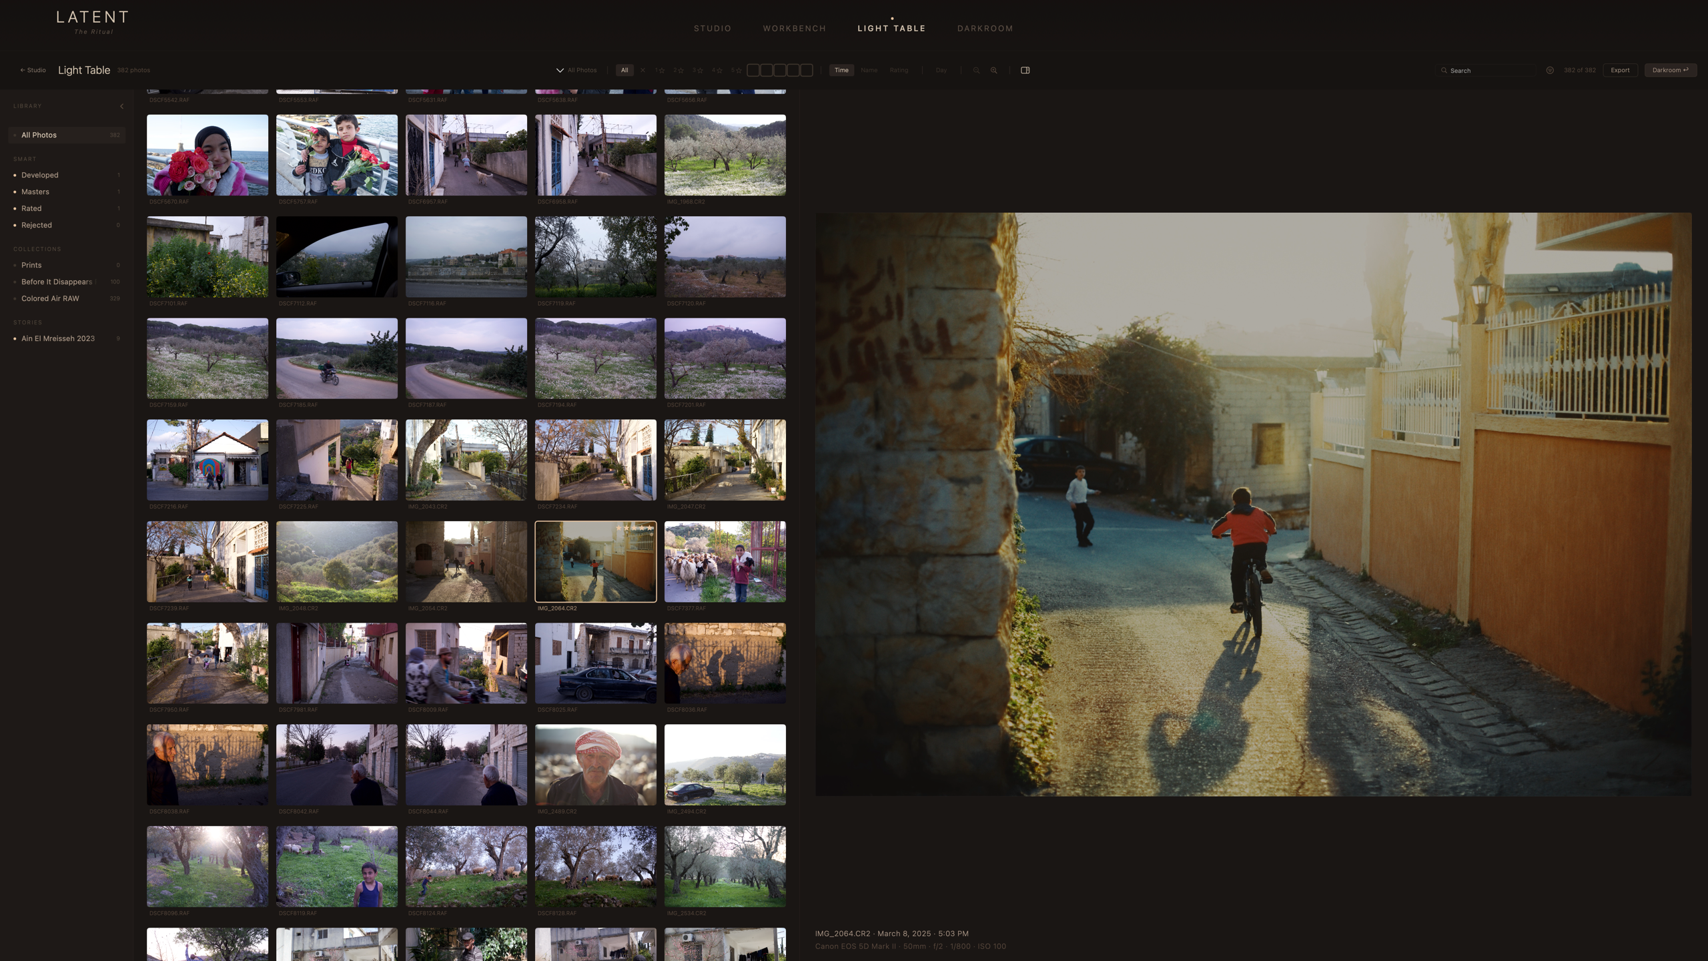Image resolution: width=1708 pixels, height=961 pixels.
Task: Click the 'Canon EOS 5D Mark II' metadata line
Action: 910,946
